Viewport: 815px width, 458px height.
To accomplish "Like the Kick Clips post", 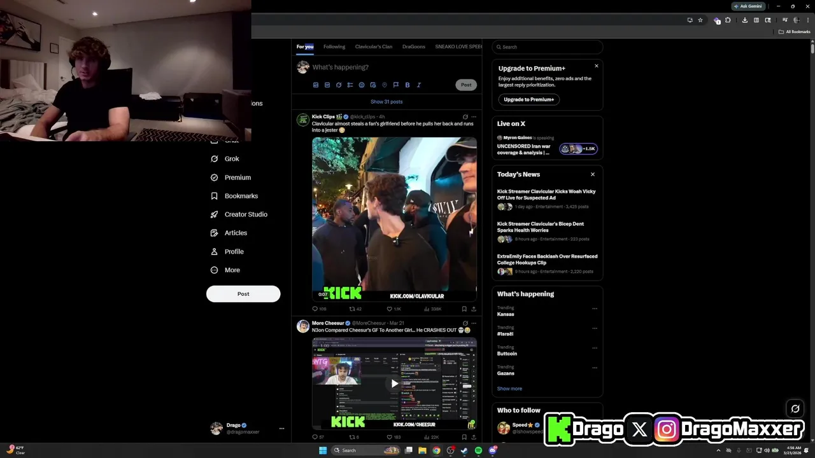I will click(x=393, y=309).
